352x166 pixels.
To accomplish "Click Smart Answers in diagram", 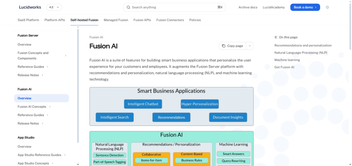I will coord(233,154).
